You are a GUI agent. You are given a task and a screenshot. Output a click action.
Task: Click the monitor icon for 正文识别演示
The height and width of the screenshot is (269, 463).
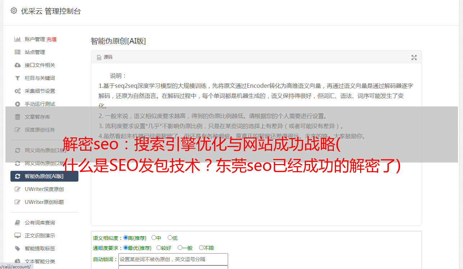pyautogui.click(x=17, y=236)
